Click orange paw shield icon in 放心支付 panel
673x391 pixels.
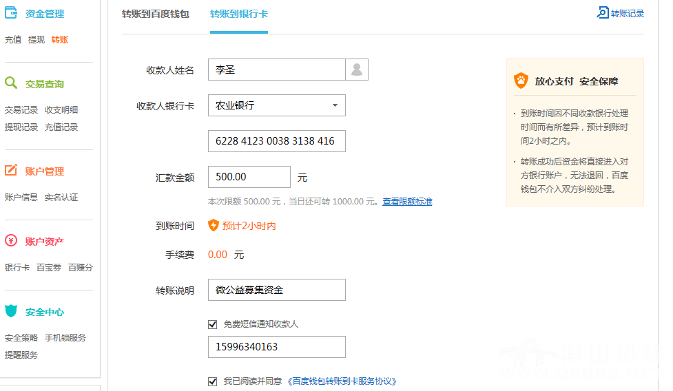[x=521, y=81]
